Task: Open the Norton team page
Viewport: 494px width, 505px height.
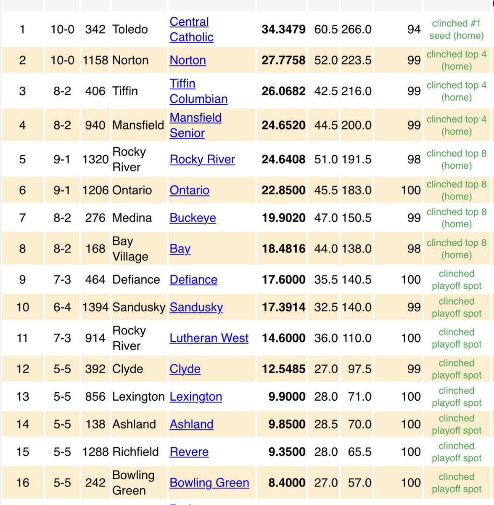Action: (x=187, y=61)
